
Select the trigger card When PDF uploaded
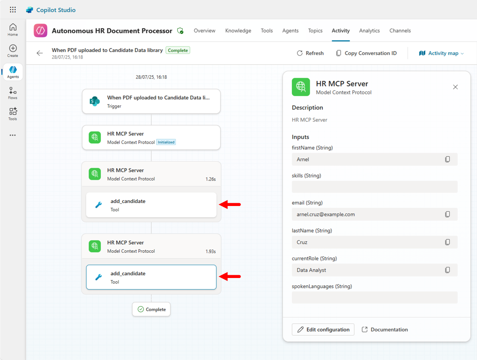[x=151, y=101]
